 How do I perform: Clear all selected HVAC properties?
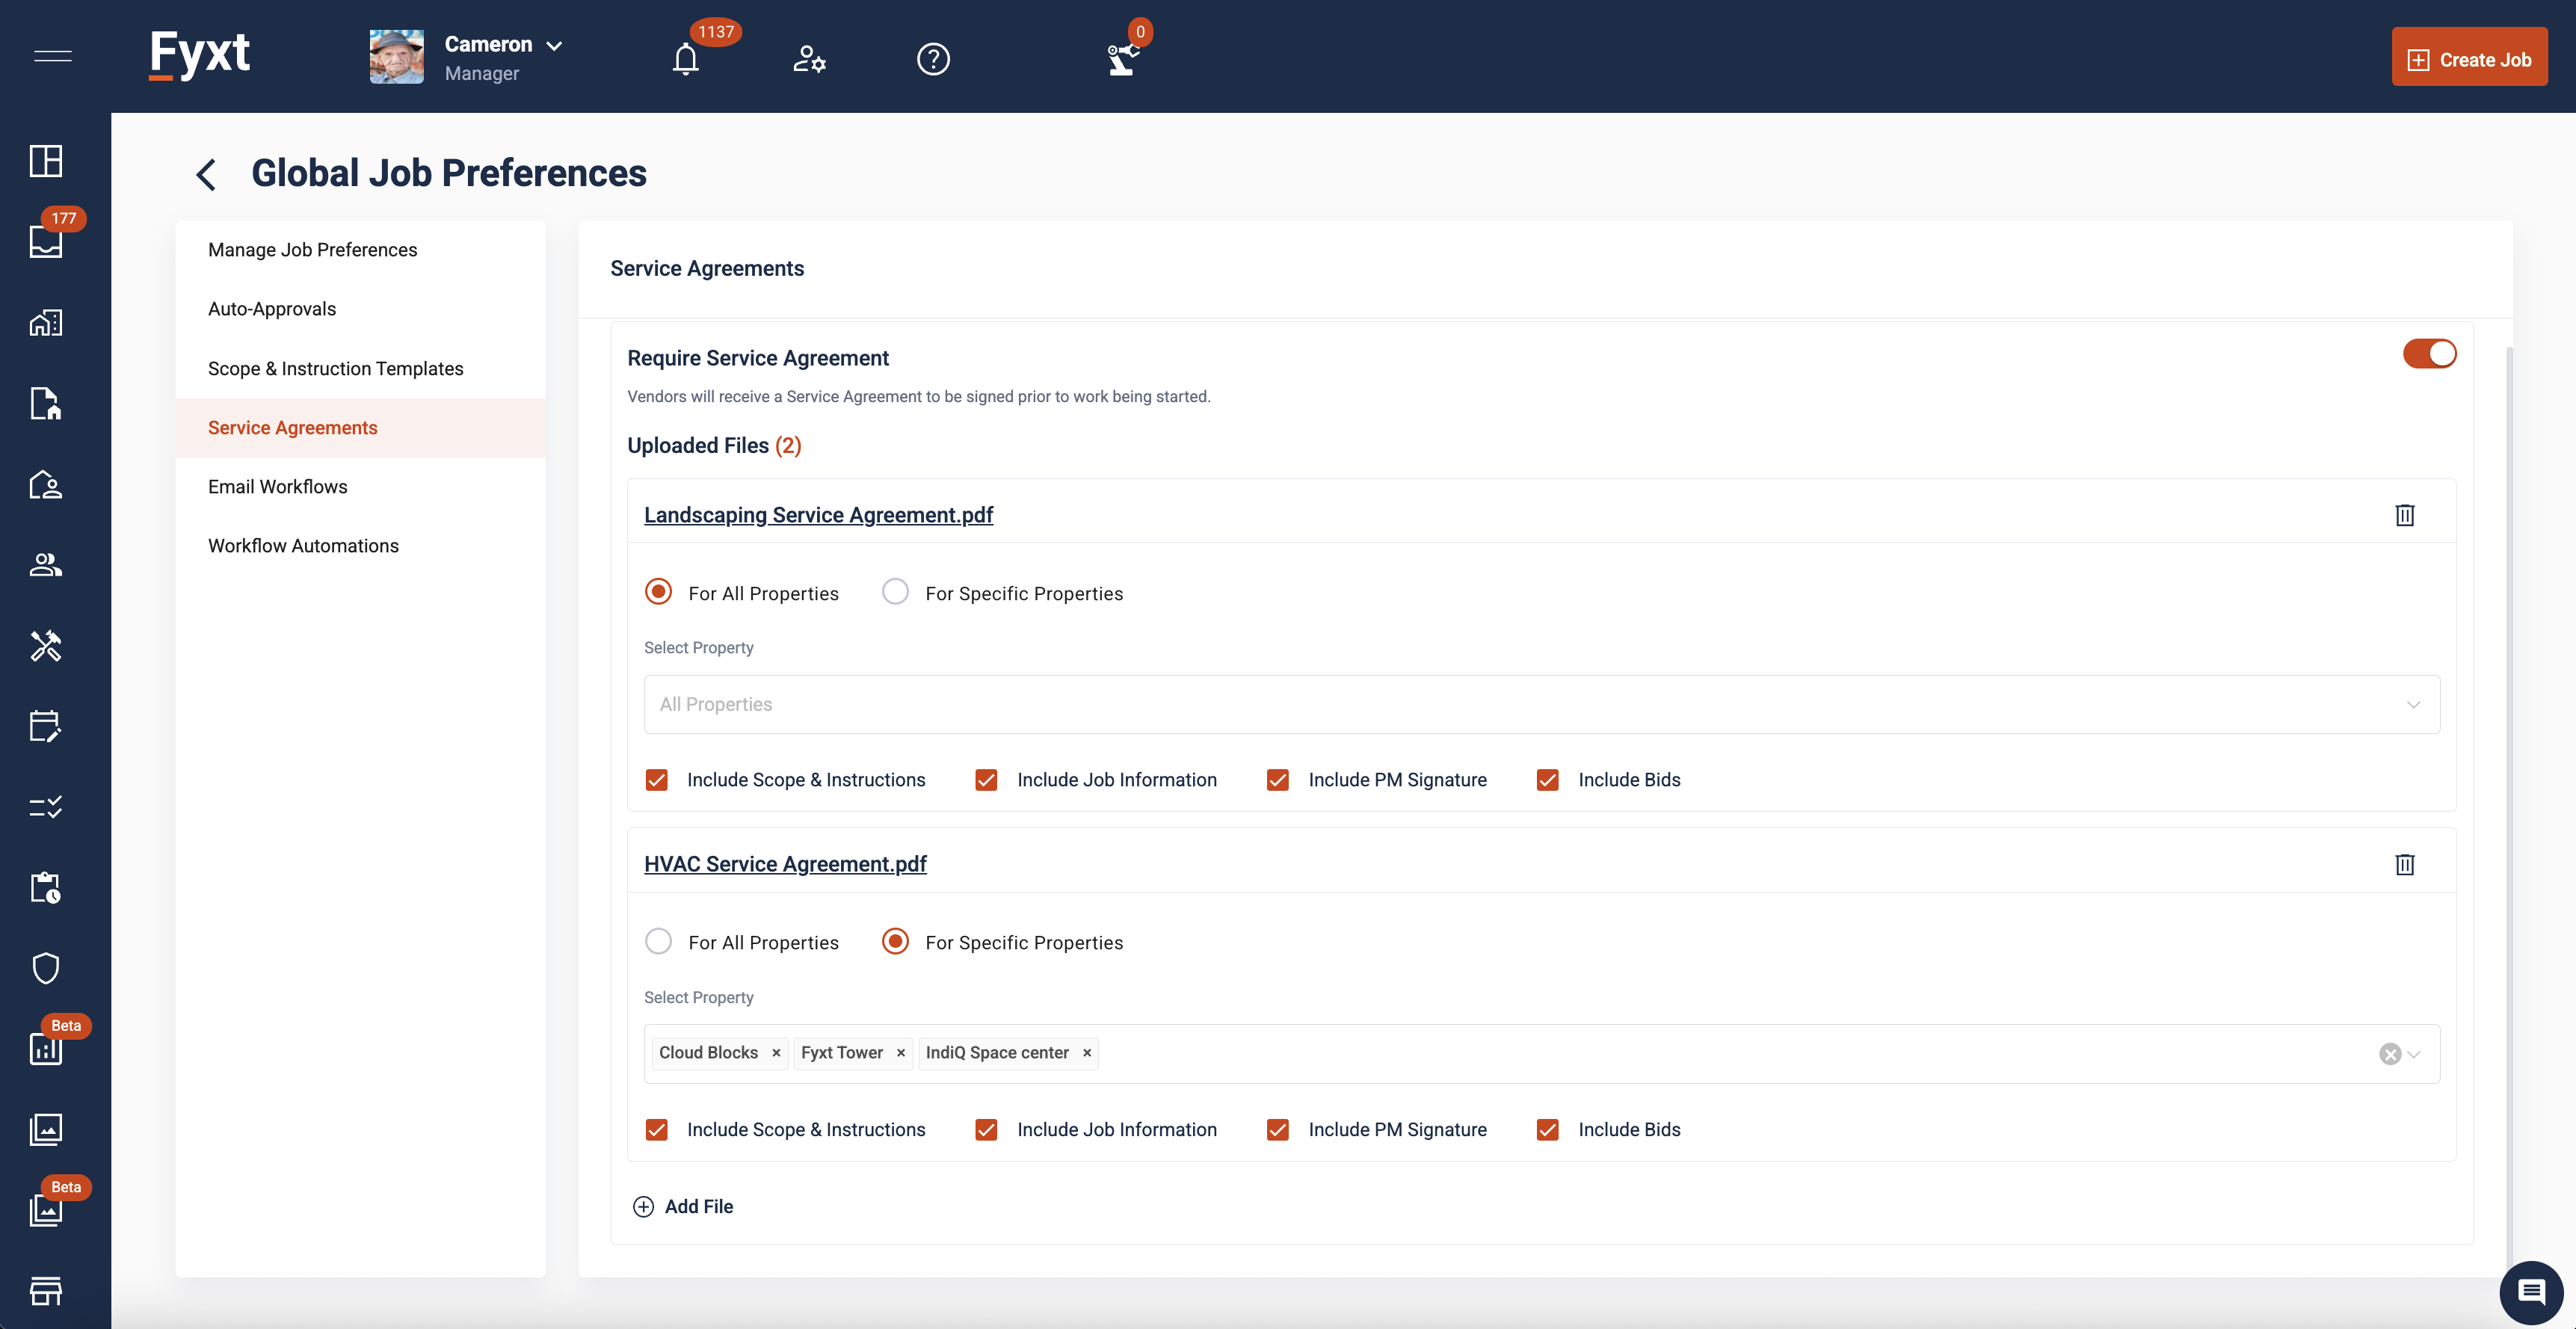coord(2389,1054)
